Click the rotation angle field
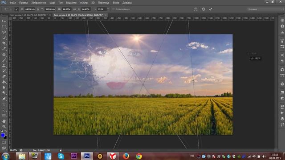This screenshot has height=160, width=285. 102,9
